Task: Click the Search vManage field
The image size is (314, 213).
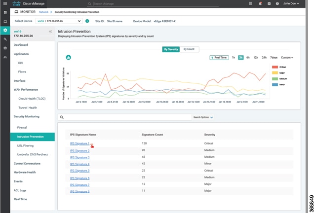Action: pos(153,3)
